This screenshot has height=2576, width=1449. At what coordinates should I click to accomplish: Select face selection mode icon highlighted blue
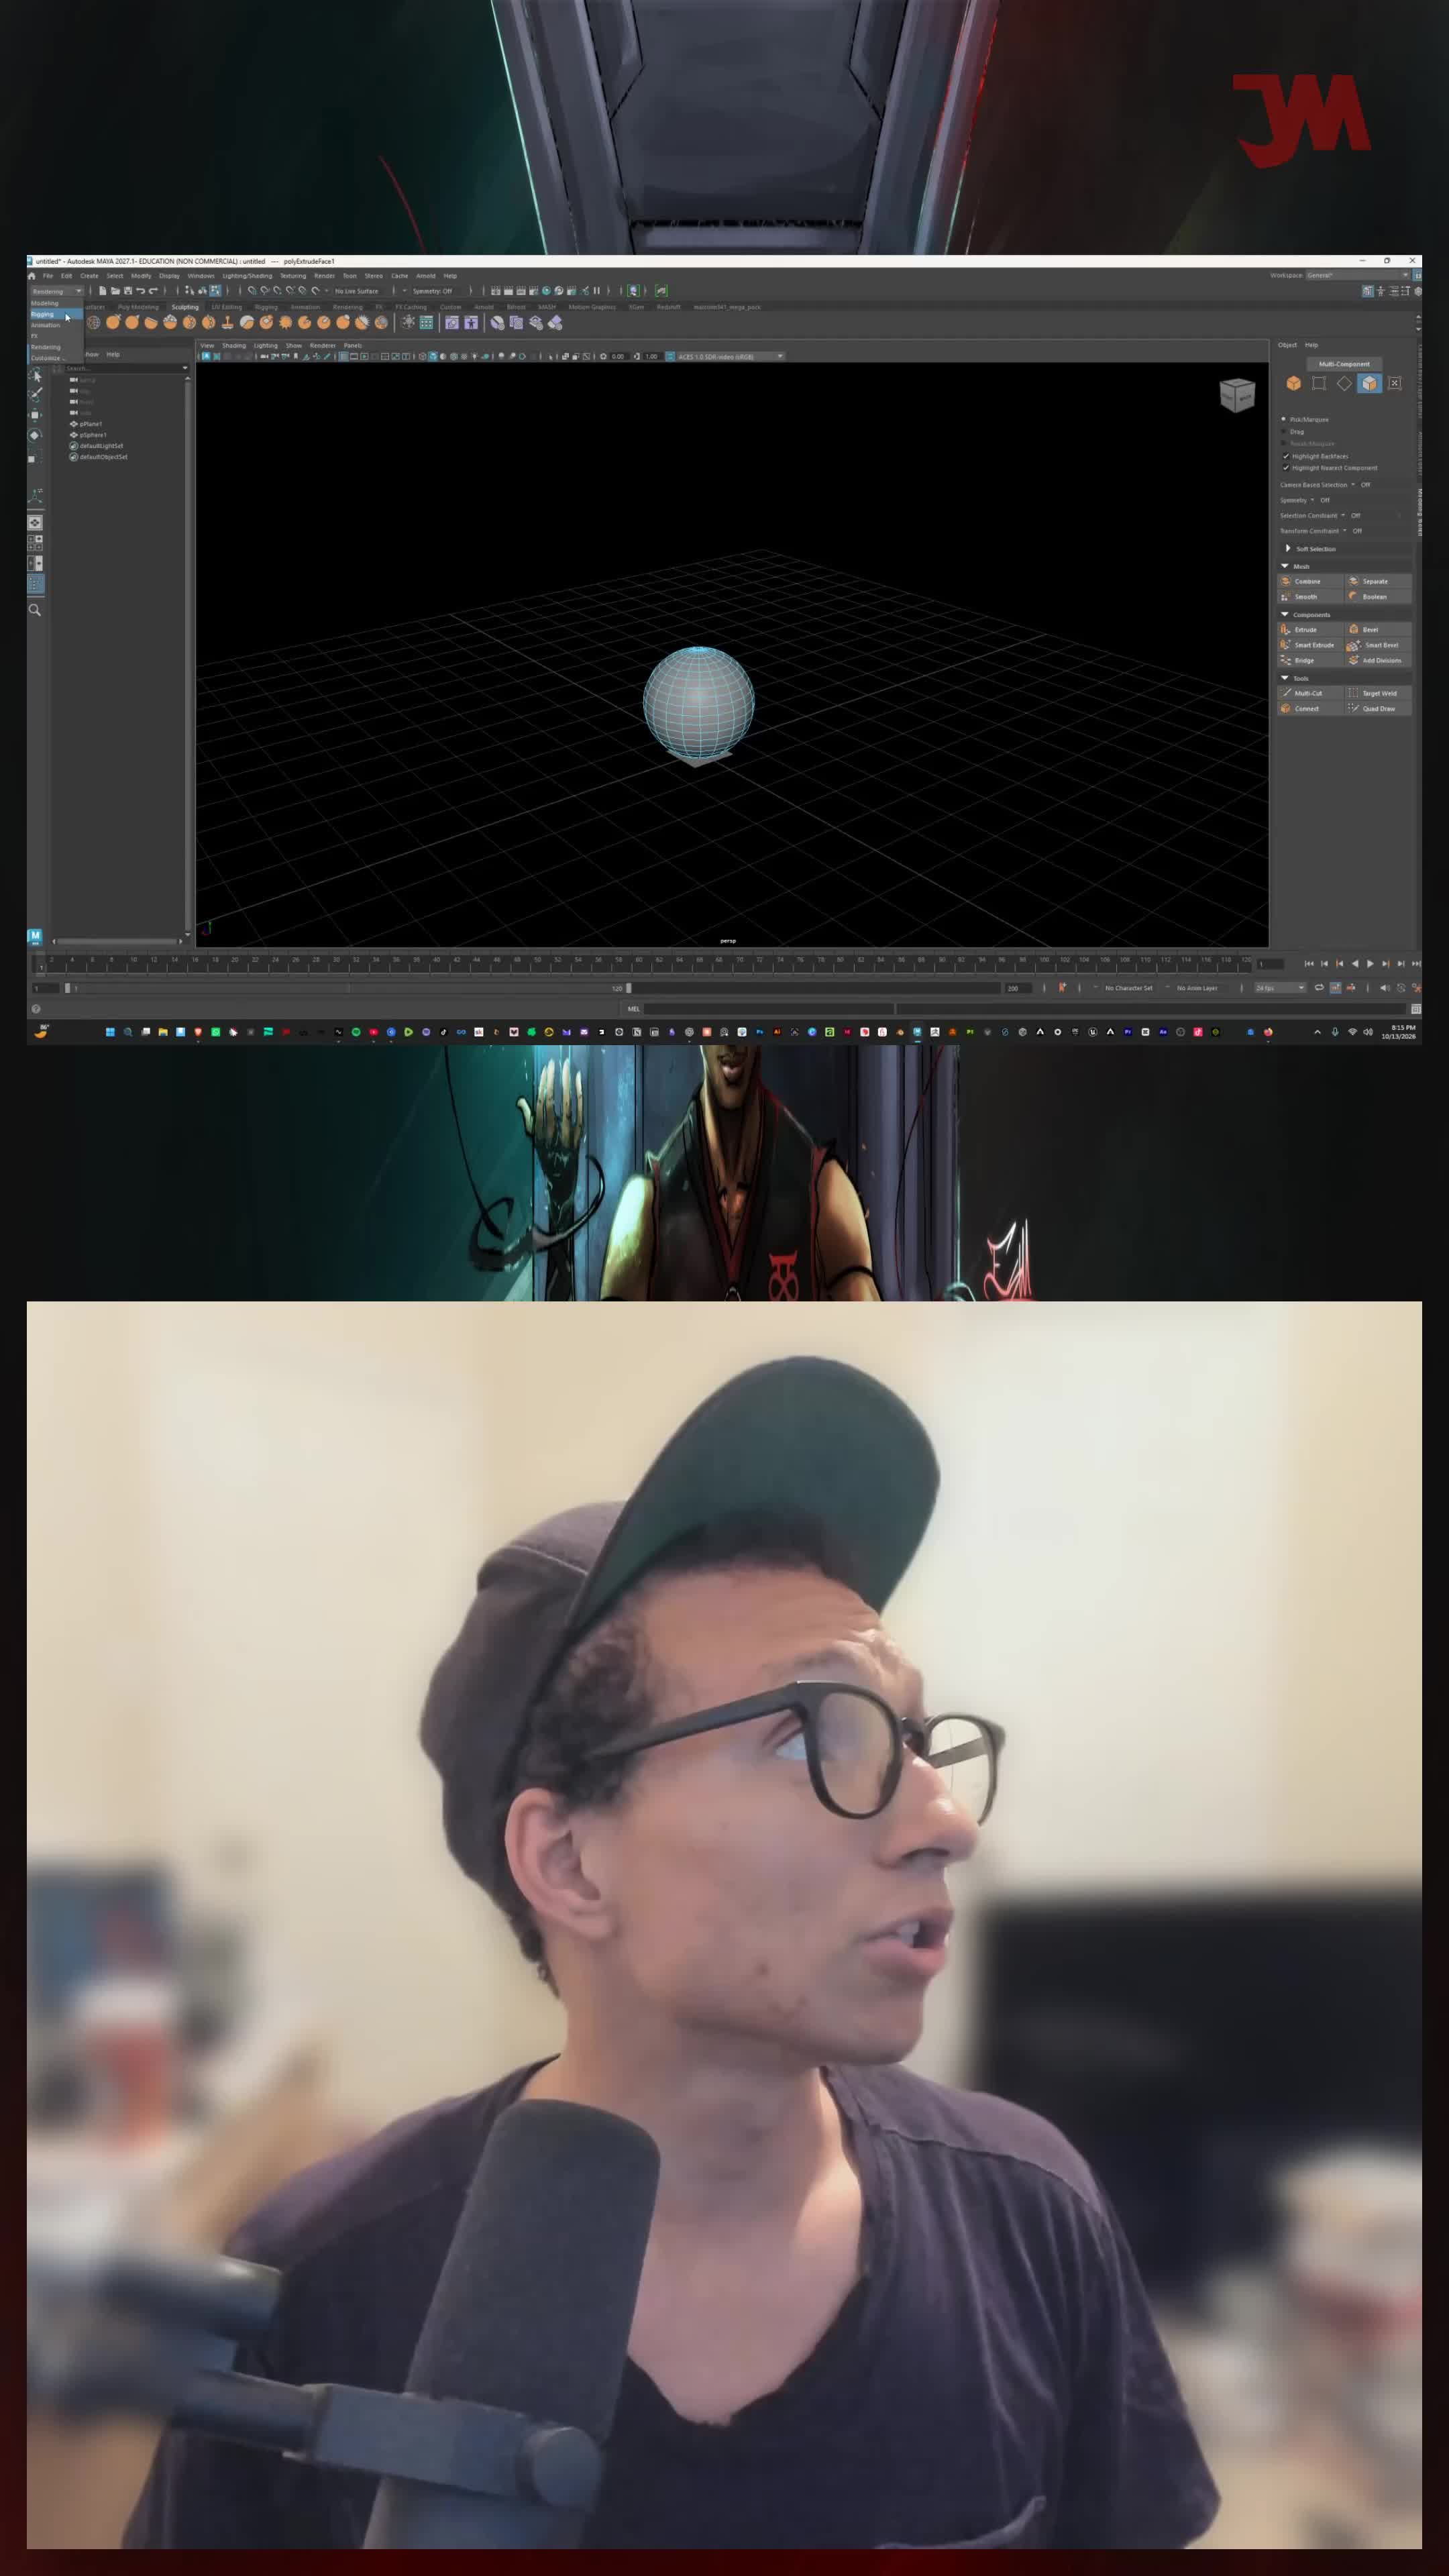click(1369, 383)
